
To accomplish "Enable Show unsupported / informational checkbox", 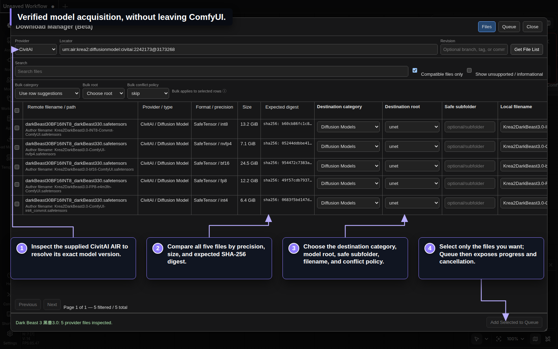I will pyautogui.click(x=469, y=70).
